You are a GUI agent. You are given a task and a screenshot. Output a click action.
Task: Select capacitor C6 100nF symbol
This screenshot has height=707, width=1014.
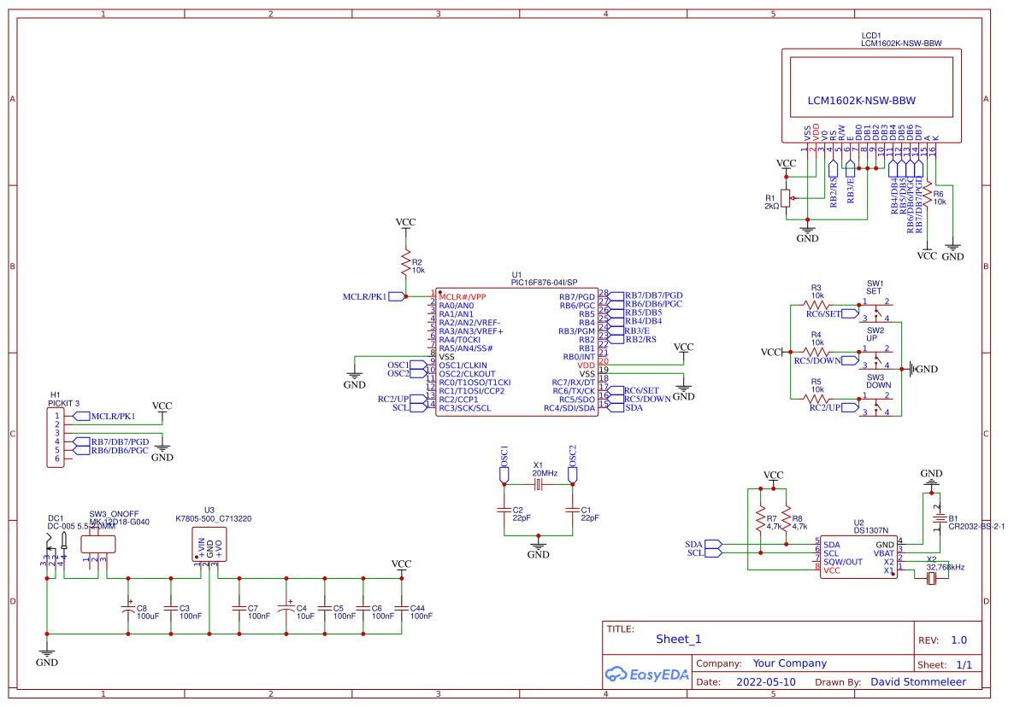tap(363, 608)
